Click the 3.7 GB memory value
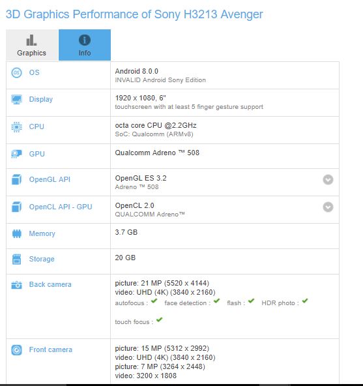The width and height of the screenshot is (363, 386). (126, 232)
